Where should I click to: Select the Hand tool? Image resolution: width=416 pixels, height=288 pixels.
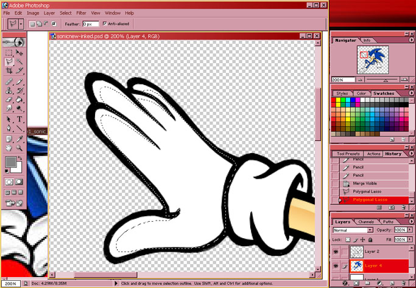9,148
